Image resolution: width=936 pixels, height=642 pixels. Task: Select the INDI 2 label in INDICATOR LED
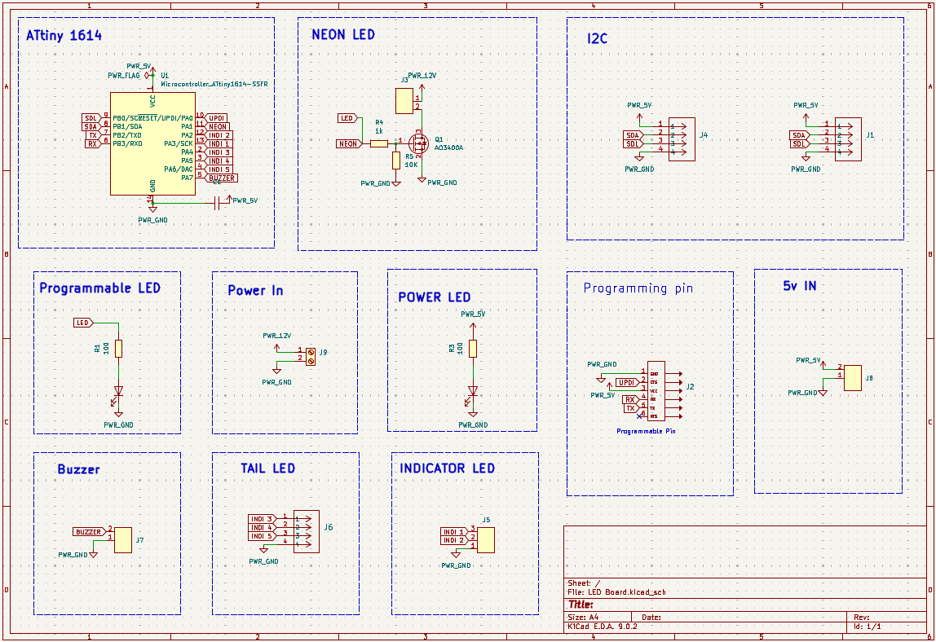pyautogui.click(x=454, y=540)
